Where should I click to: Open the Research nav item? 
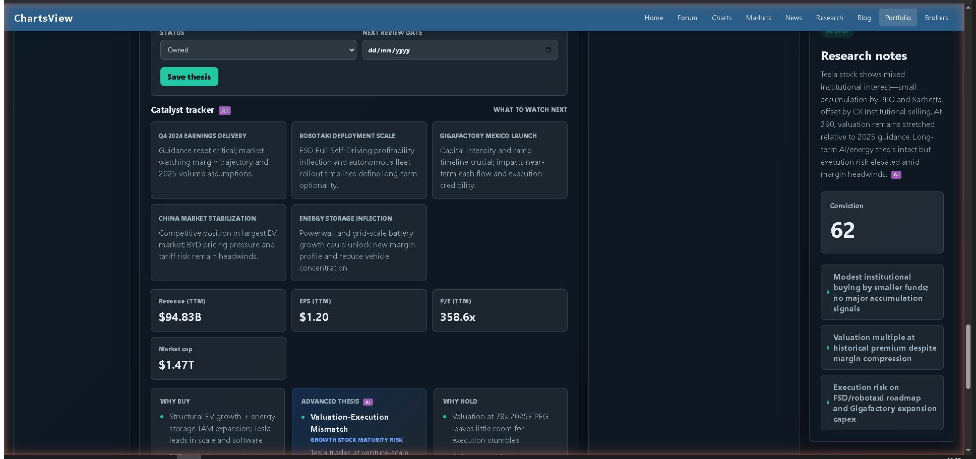829,18
